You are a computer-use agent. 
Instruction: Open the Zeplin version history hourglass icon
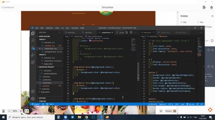point(3,111)
